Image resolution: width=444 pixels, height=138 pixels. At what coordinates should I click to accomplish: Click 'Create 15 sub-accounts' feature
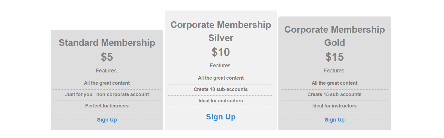[334, 95]
